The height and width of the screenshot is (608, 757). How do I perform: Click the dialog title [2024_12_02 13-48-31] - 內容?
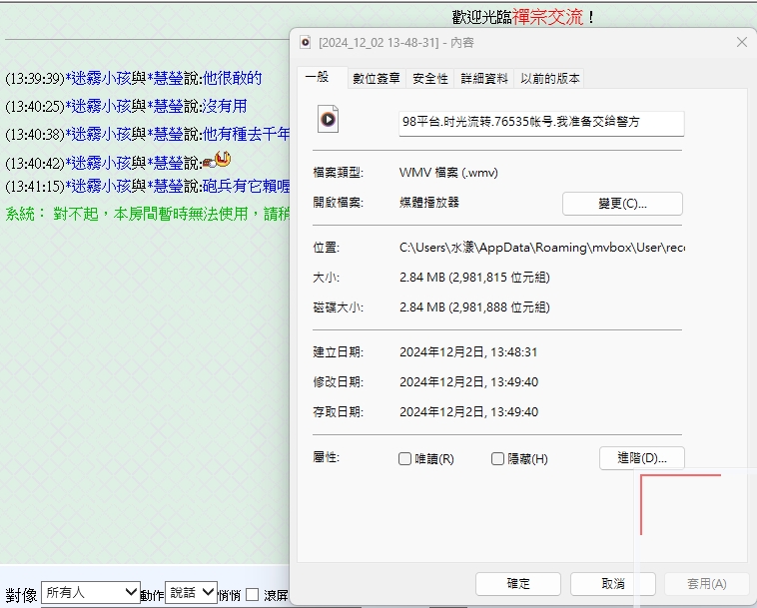pyautogui.click(x=396, y=43)
